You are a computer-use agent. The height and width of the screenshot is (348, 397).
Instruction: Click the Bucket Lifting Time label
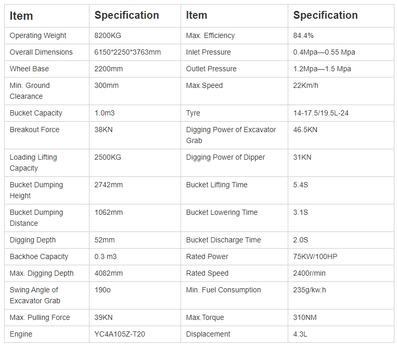pos(216,185)
